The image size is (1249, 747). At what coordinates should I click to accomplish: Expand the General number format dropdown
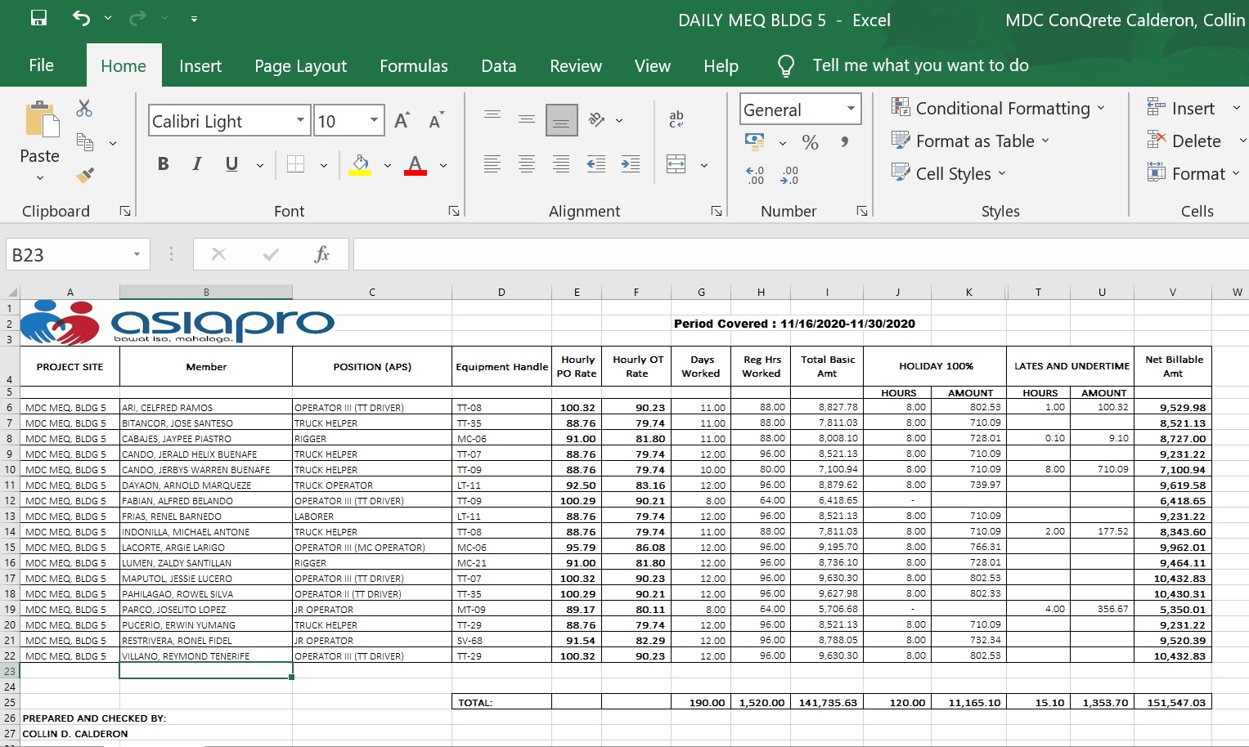pos(851,109)
